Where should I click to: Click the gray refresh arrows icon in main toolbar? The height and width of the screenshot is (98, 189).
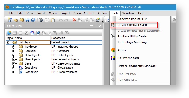80,20
